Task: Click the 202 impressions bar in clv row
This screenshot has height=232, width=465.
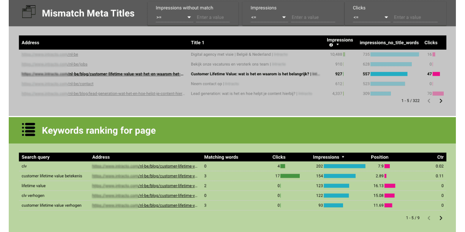Action: 345,166
